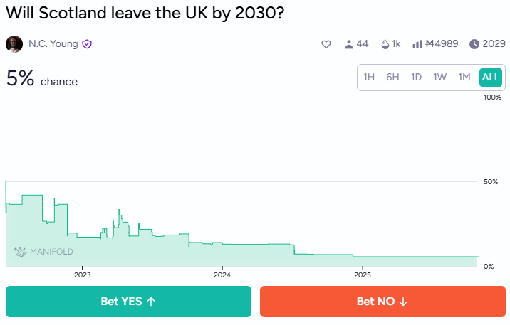Click the clock close-date icon
Image resolution: width=510 pixels, height=325 pixels.
click(474, 44)
